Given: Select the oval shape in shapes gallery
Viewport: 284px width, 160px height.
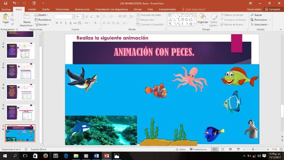Looking at the screenshot, I should 187,16.
